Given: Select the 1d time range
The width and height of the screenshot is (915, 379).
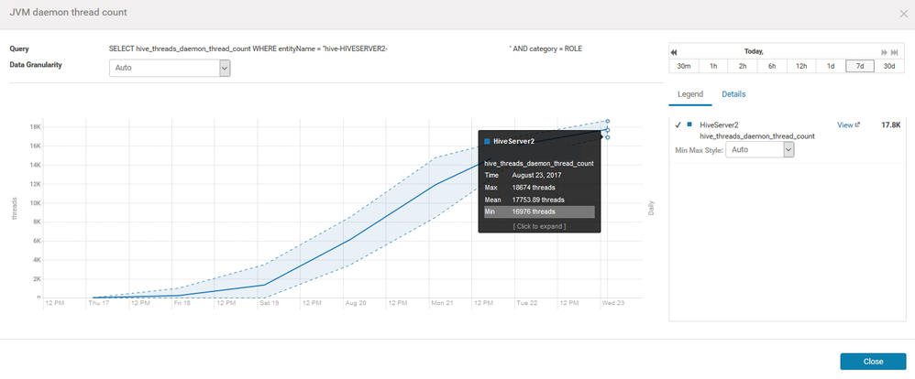Looking at the screenshot, I should coord(831,66).
